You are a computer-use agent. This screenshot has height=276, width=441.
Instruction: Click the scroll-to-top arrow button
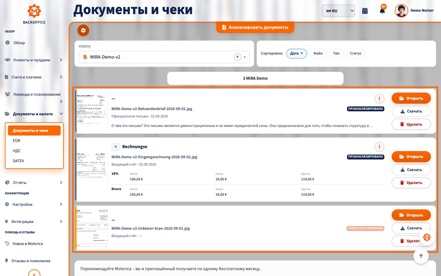tap(421, 256)
